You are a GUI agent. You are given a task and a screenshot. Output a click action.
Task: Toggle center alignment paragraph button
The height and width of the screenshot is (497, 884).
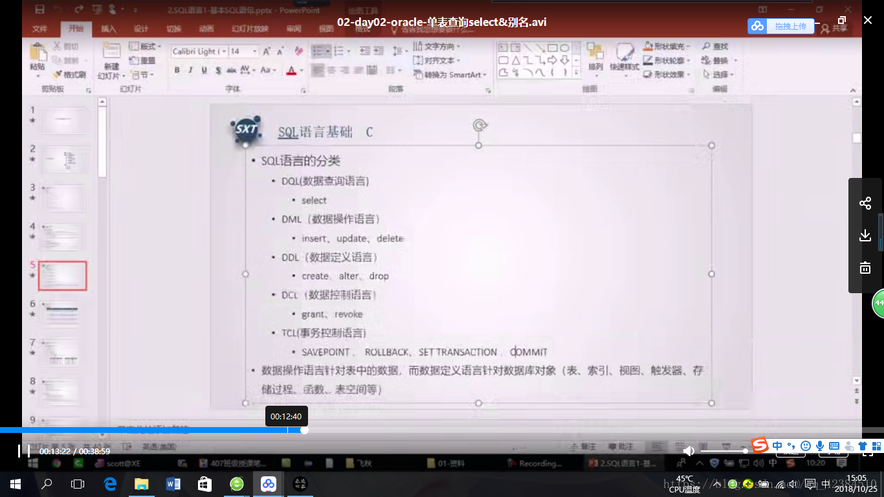click(331, 70)
